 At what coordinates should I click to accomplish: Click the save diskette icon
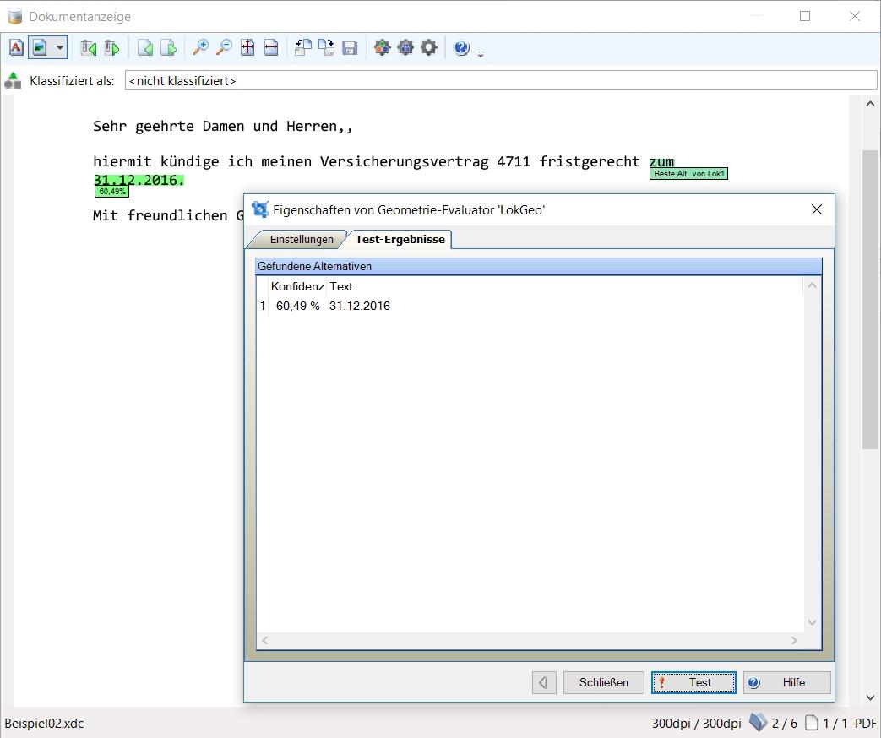pyautogui.click(x=350, y=48)
